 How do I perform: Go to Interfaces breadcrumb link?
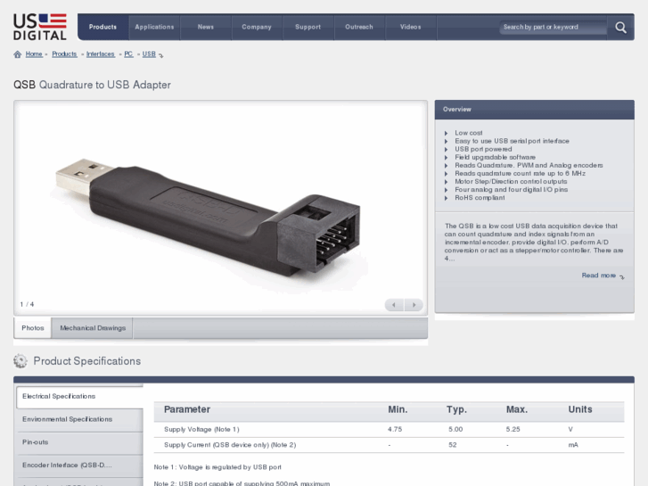click(x=101, y=54)
